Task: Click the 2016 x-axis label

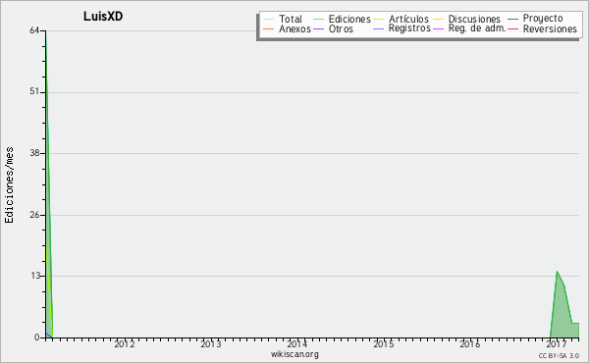Action: coord(470,344)
